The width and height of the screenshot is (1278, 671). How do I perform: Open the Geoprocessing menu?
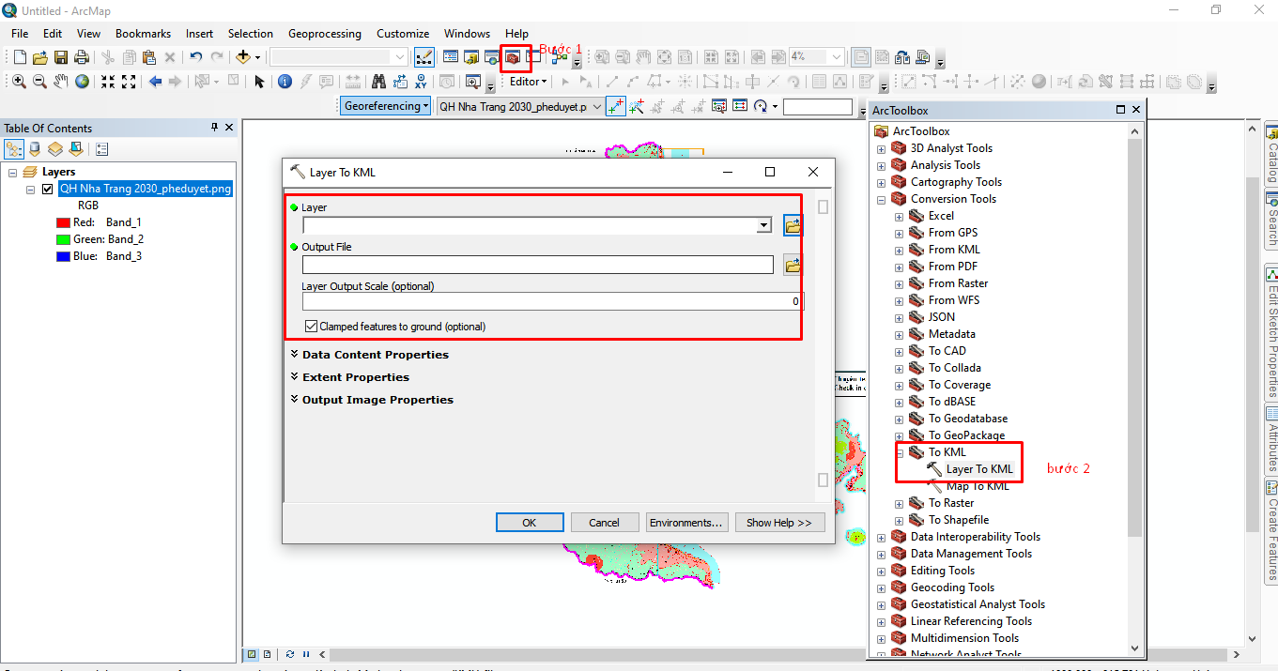(x=324, y=34)
